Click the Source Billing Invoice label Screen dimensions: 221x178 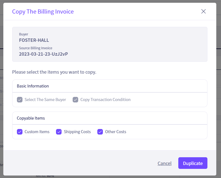point(36,48)
